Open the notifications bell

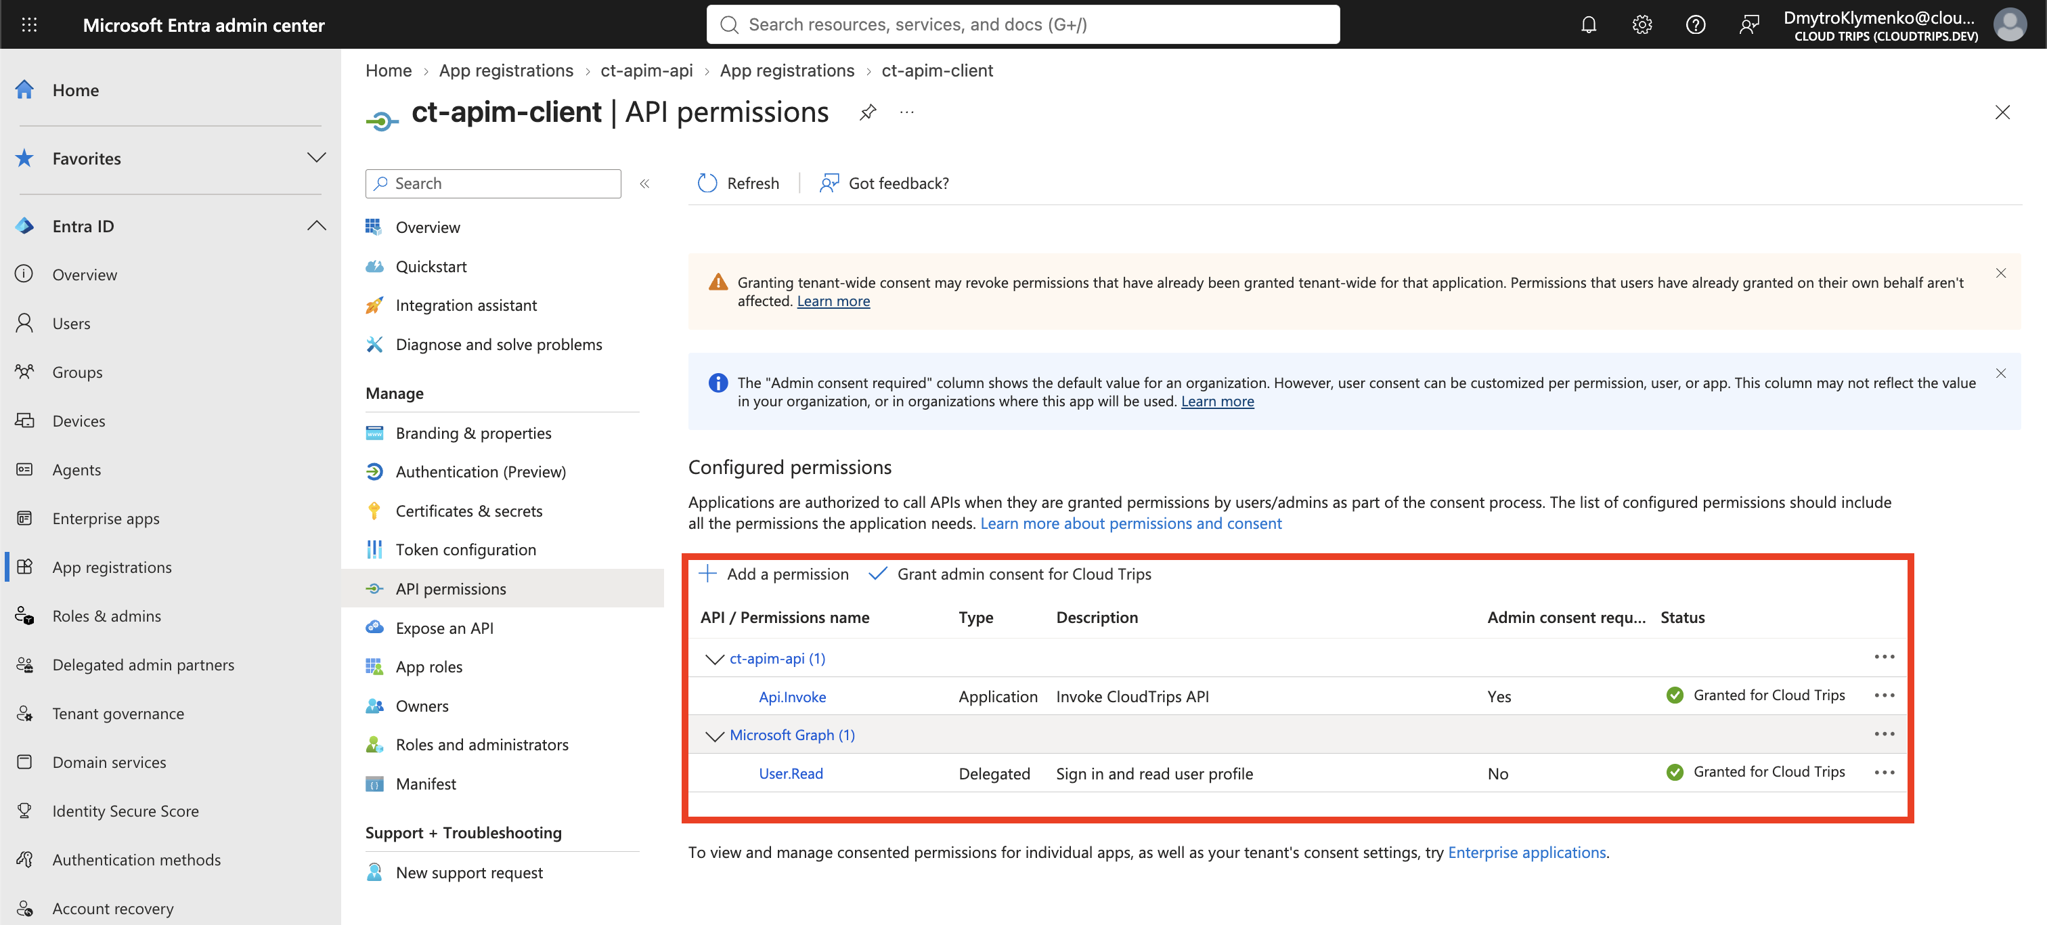[x=1587, y=24]
